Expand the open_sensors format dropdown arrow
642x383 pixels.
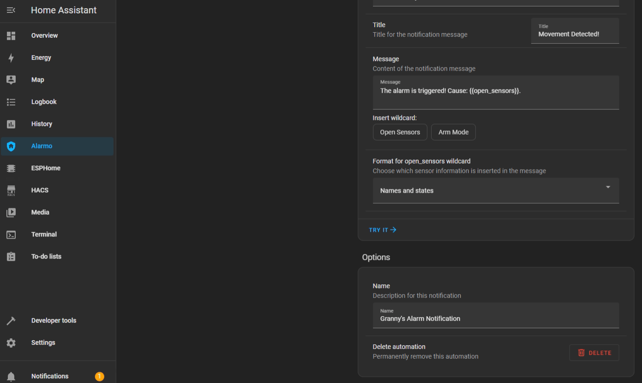pyautogui.click(x=608, y=187)
